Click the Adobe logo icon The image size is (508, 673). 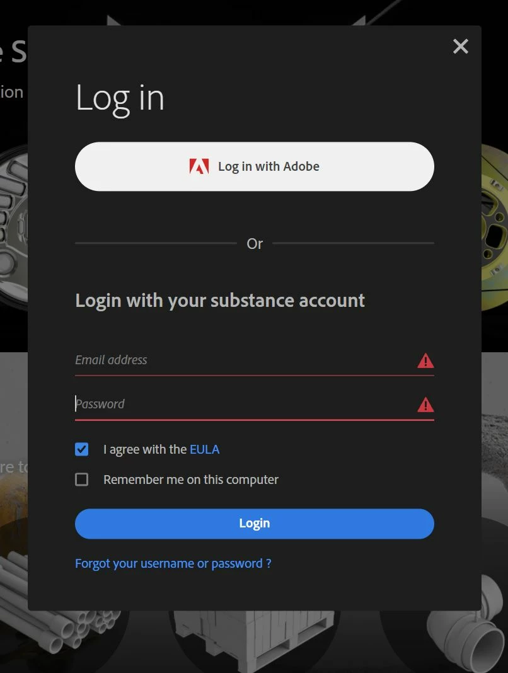pos(199,166)
